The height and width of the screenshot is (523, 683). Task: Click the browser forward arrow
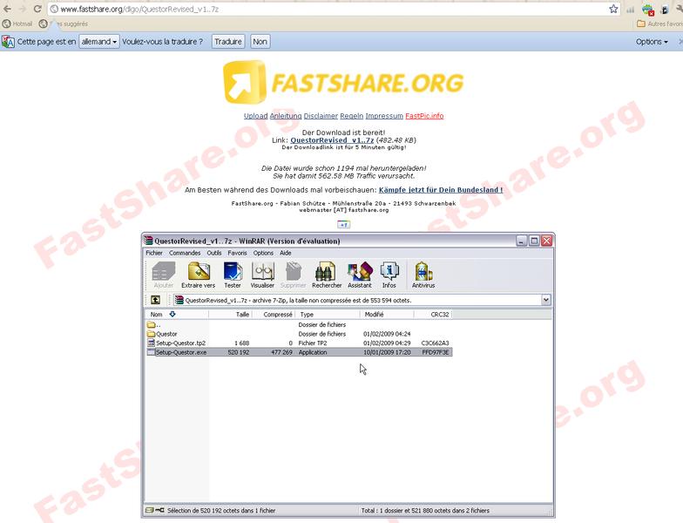(x=23, y=9)
